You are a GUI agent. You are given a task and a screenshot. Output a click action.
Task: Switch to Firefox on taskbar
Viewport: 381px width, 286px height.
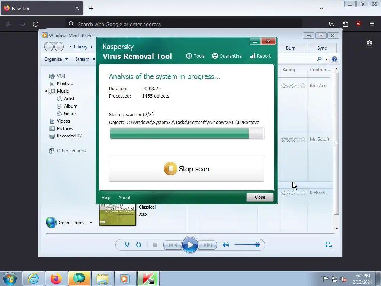tap(56, 279)
